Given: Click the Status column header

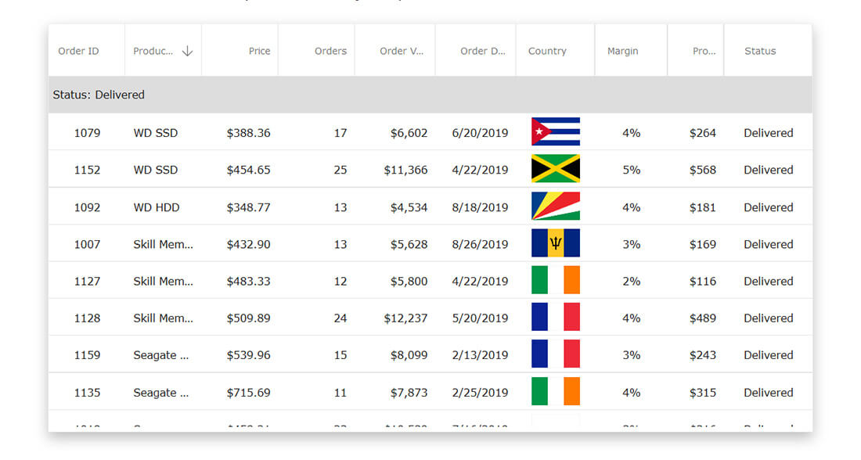Looking at the screenshot, I should [760, 52].
